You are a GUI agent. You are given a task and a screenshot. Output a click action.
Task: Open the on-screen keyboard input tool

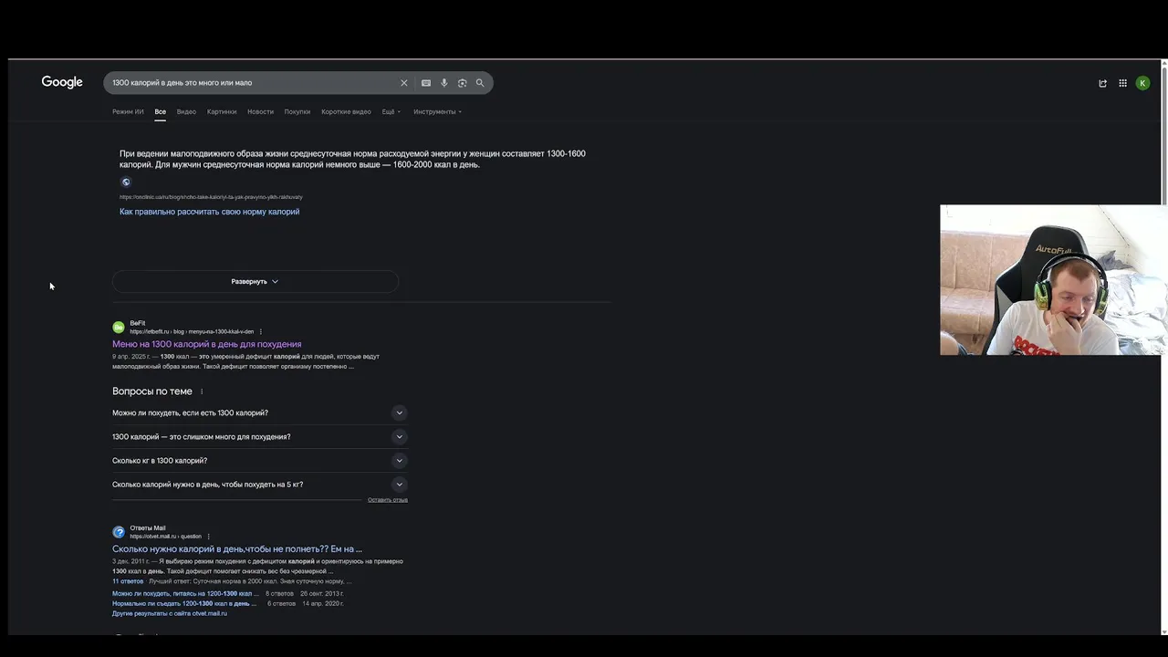pyautogui.click(x=426, y=83)
